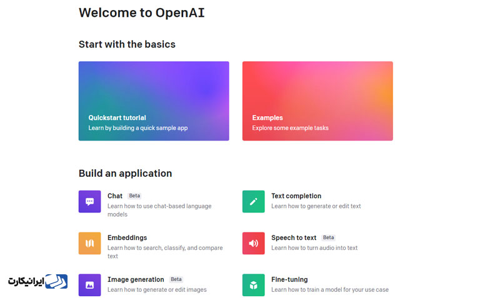This screenshot has width=500, height=298.
Task: Open the Fine-tuning cube icon
Action: pos(254,285)
